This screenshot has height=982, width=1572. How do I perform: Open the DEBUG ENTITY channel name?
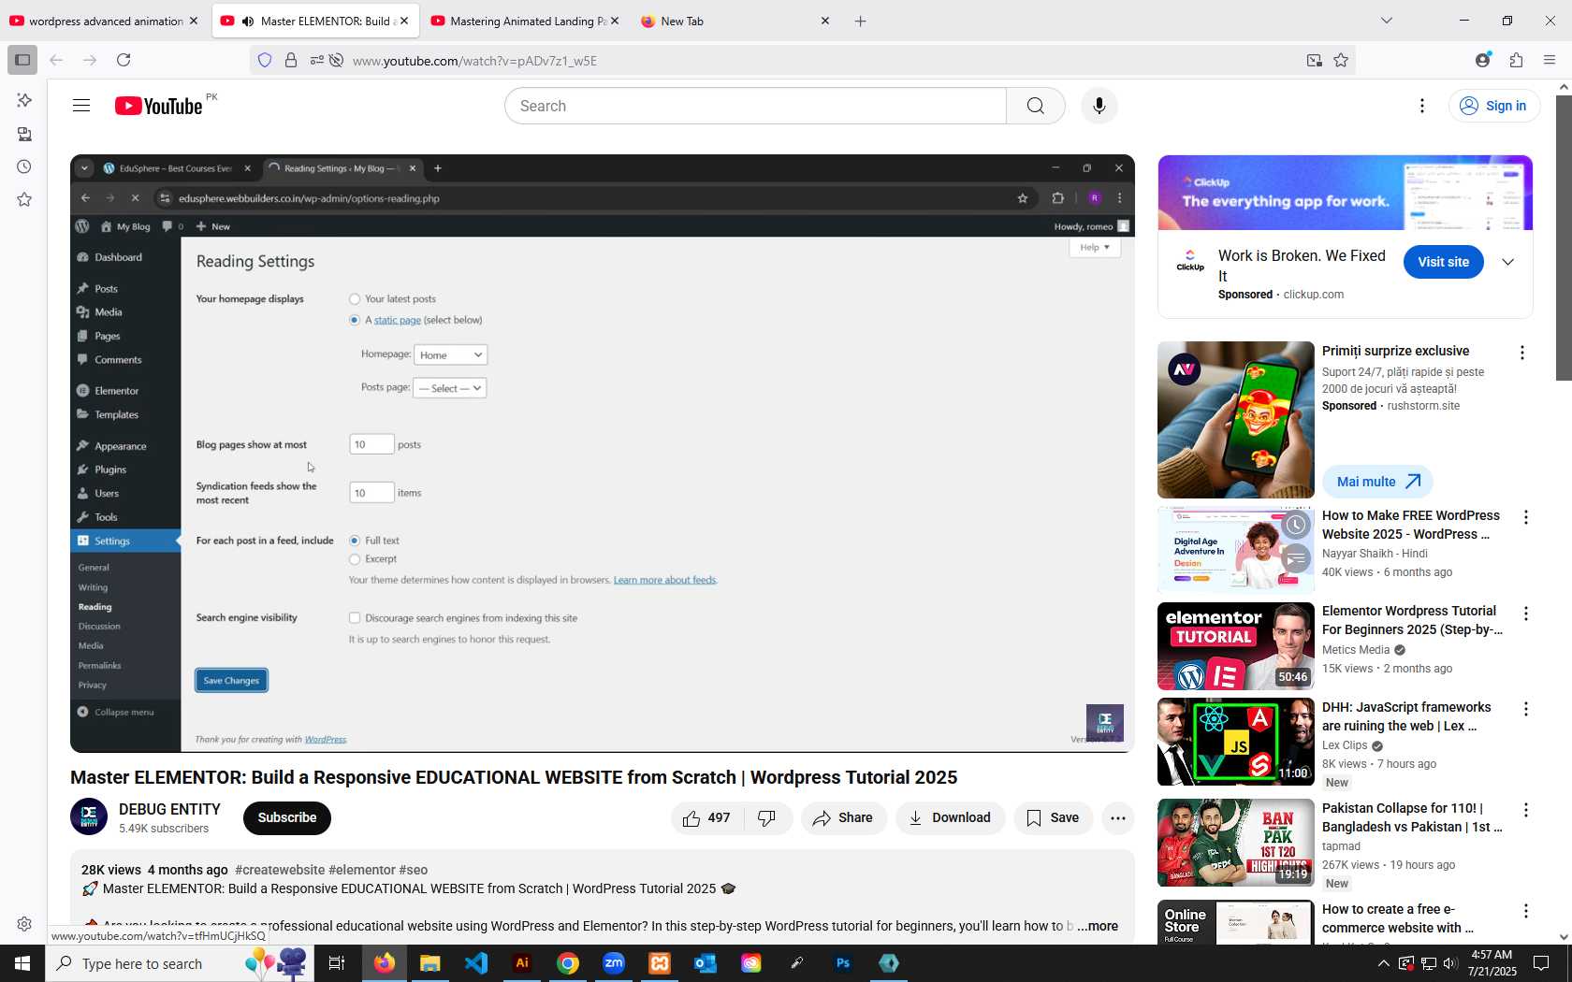point(169,810)
